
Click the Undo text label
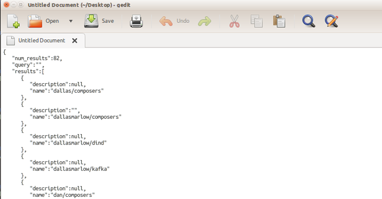(183, 21)
